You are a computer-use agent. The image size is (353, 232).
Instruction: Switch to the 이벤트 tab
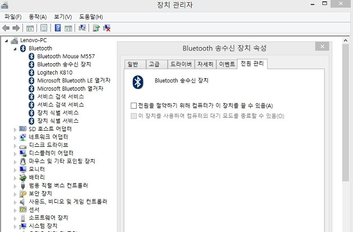point(227,64)
